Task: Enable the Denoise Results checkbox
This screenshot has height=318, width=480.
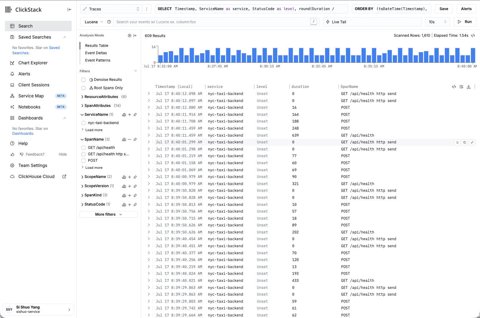Action: coord(83,80)
